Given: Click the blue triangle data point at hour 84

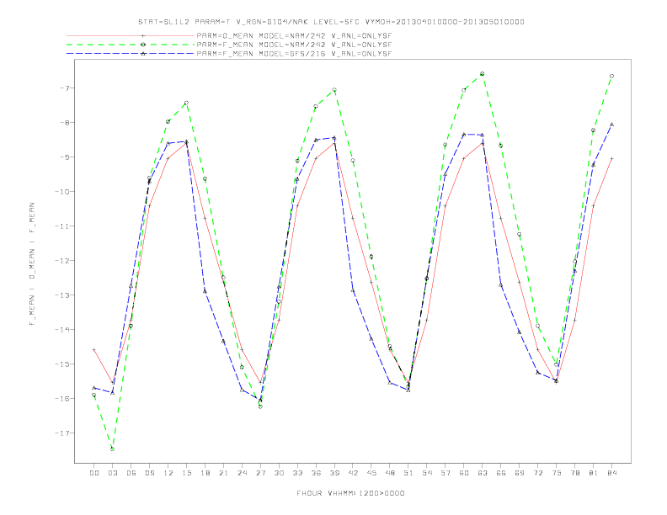Looking at the screenshot, I should click(612, 125).
